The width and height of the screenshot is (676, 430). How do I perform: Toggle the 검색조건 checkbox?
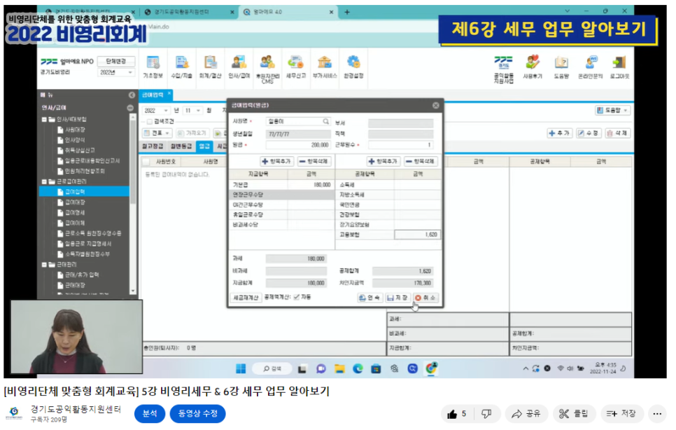click(x=150, y=122)
